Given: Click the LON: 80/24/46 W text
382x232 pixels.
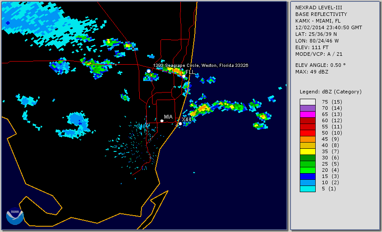Looking at the screenshot, I should (317, 41).
